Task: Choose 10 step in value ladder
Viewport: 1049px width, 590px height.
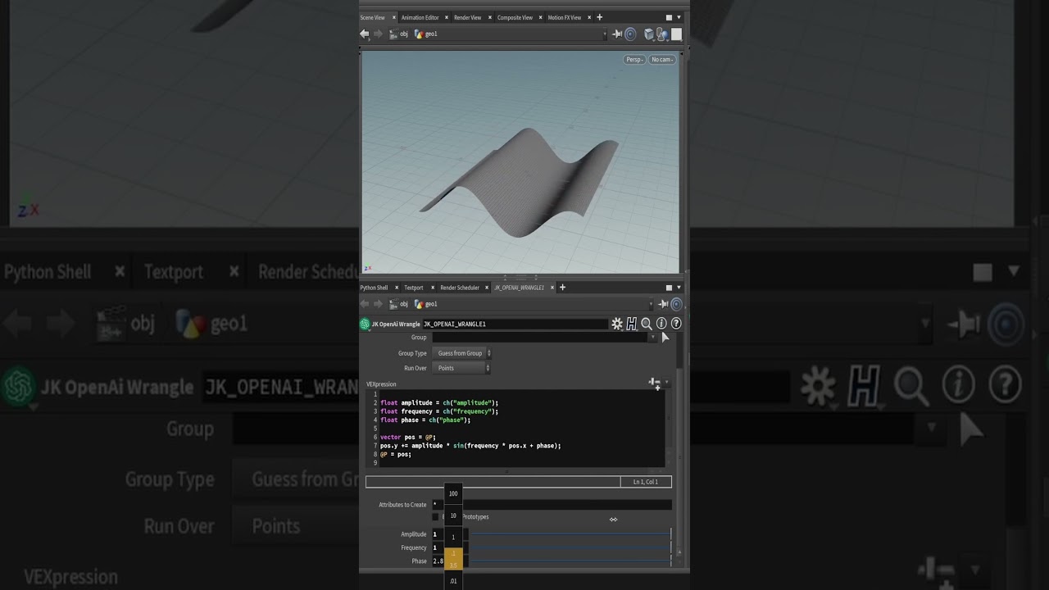Action: [x=453, y=515]
